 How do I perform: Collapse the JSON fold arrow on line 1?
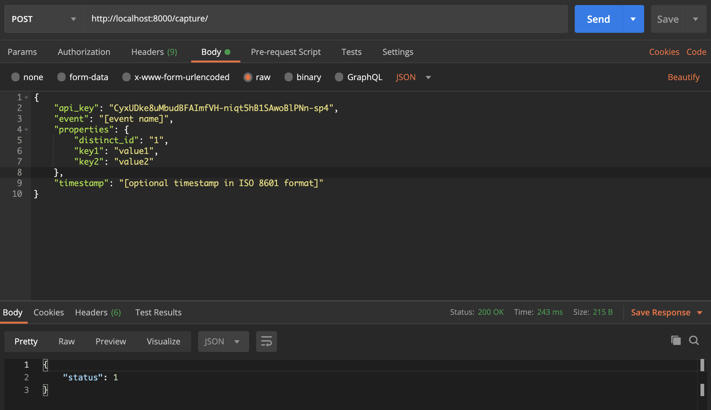click(26, 97)
